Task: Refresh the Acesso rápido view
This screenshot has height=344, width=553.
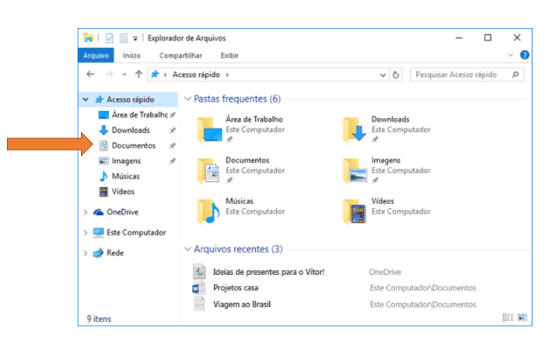Action: pos(396,75)
